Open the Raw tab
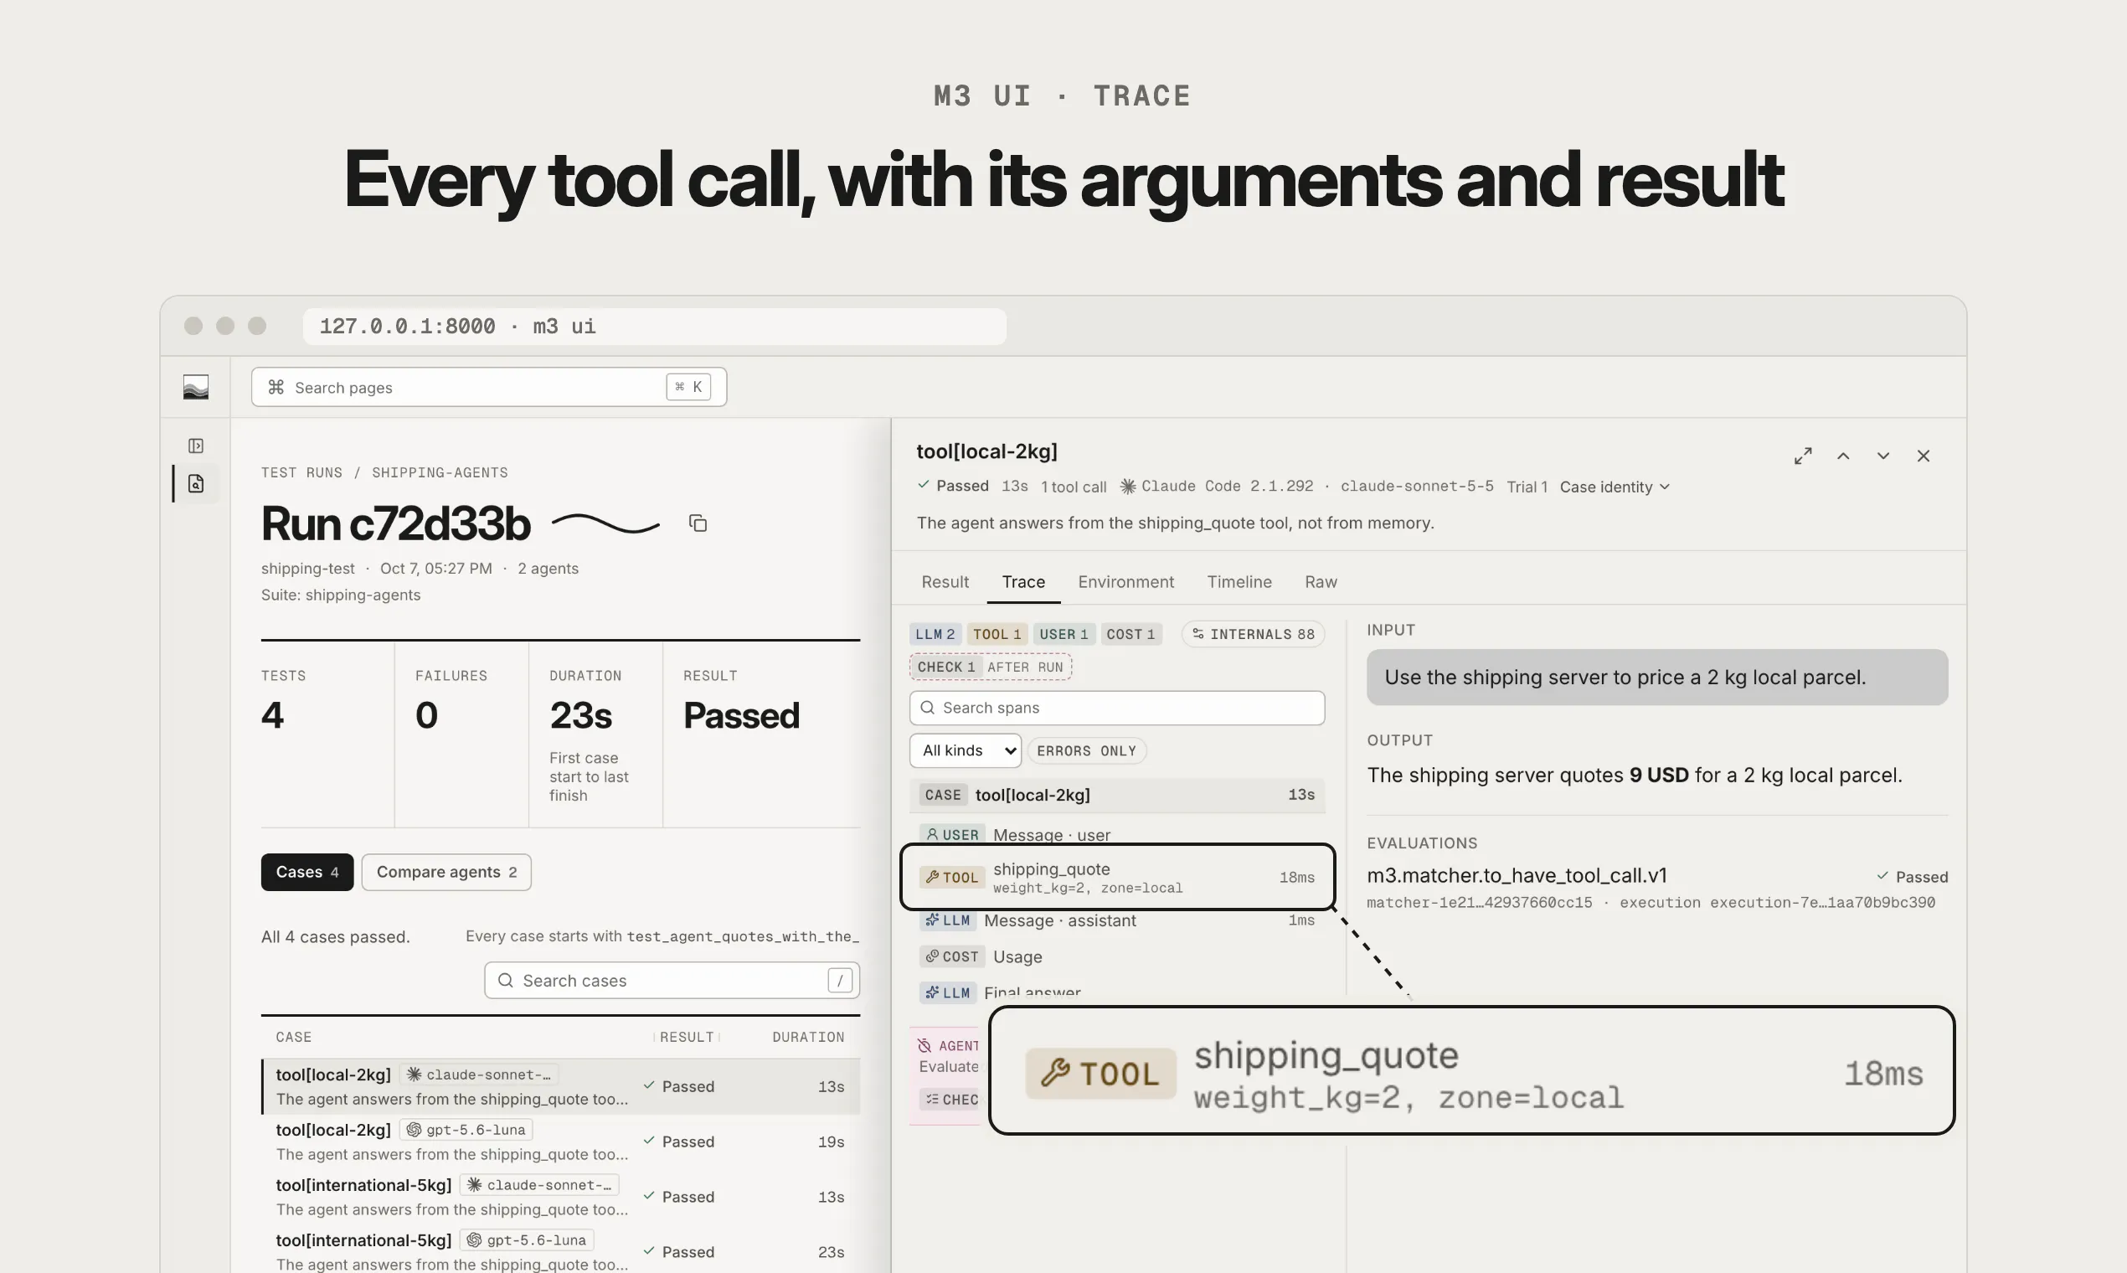2127x1273 pixels. (x=1320, y=581)
